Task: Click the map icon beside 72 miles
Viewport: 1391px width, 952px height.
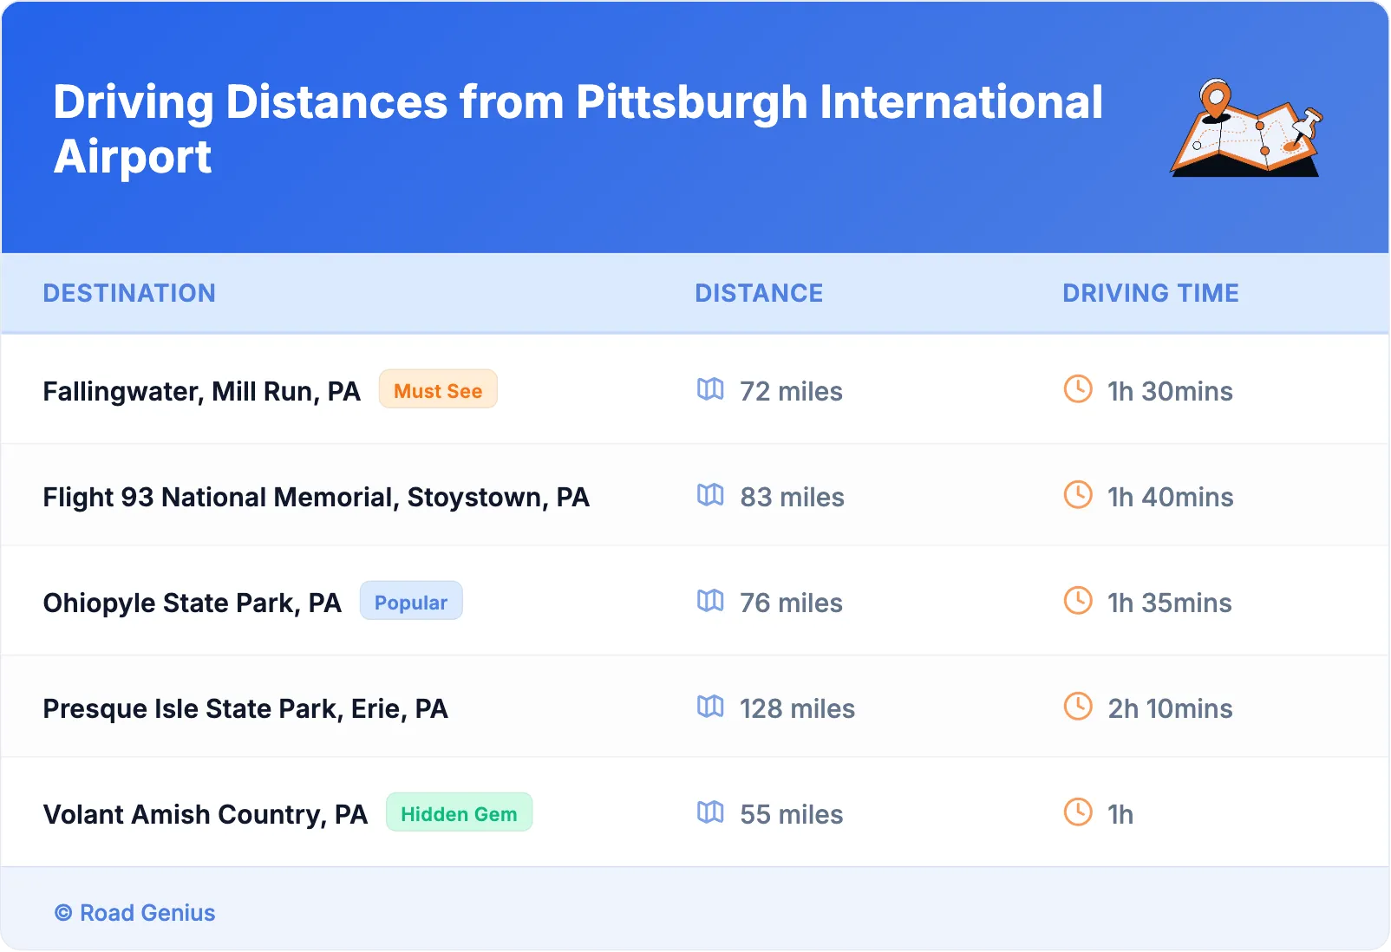Action: (710, 389)
